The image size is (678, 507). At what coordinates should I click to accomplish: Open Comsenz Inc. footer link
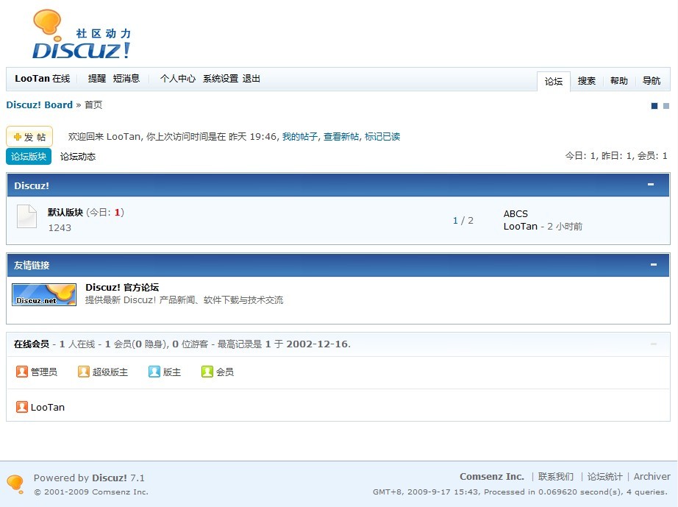tap(492, 477)
